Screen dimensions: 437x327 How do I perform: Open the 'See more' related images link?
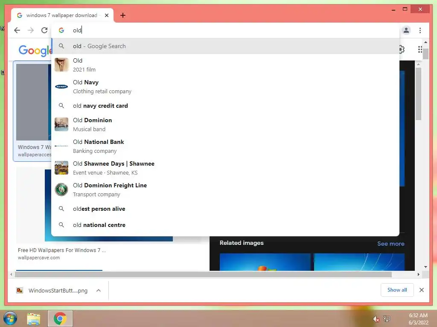pyautogui.click(x=391, y=244)
